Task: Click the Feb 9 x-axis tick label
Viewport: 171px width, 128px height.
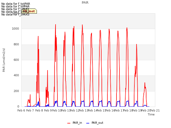Action: 48,110
